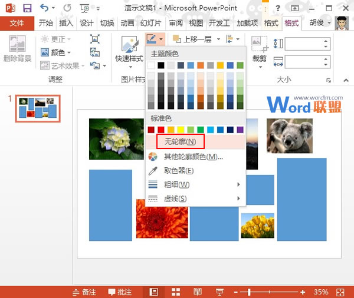
Task: Click the zoom slider handle
Action: coord(249,292)
